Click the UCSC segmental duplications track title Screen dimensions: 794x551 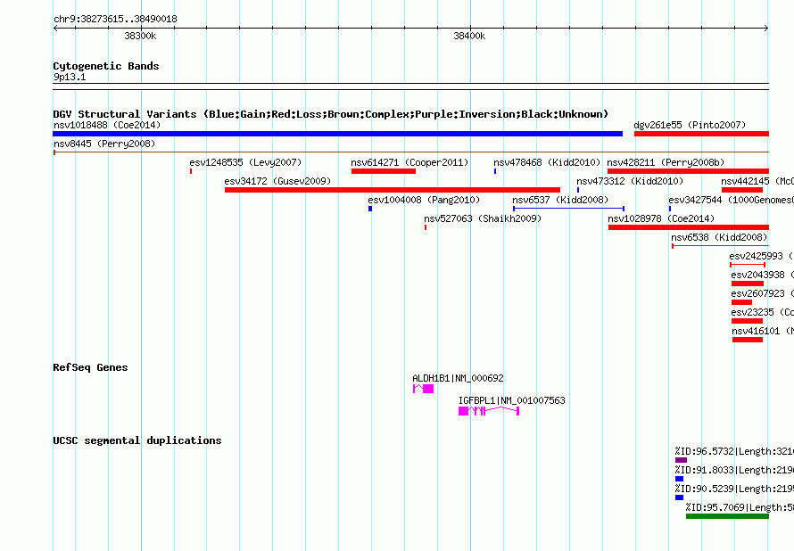pos(137,440)
